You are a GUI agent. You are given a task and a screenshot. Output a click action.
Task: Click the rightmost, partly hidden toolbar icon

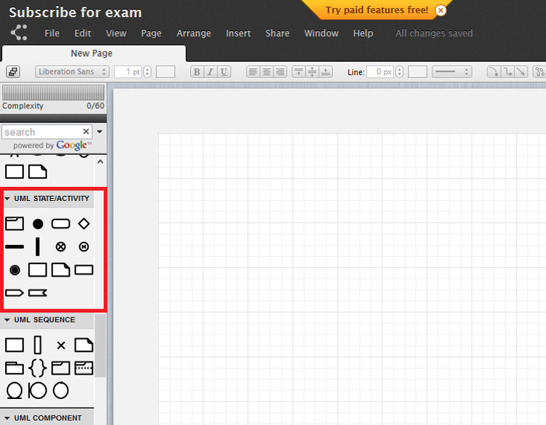(x=539, y=72)
